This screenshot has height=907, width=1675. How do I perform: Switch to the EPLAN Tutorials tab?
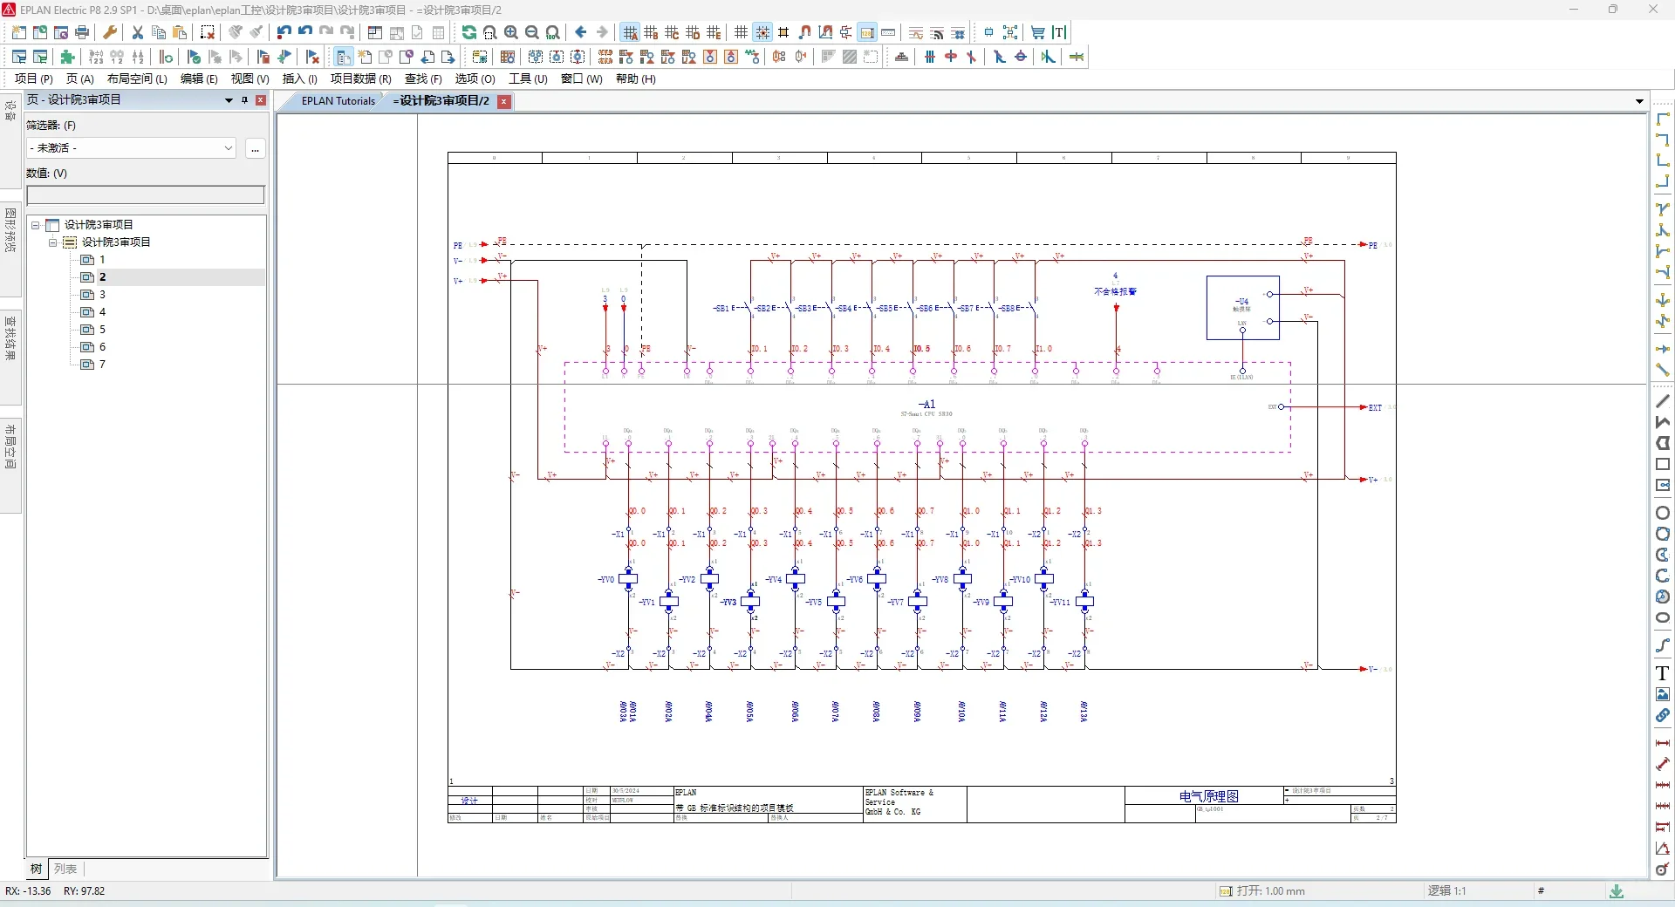[338, 101]
